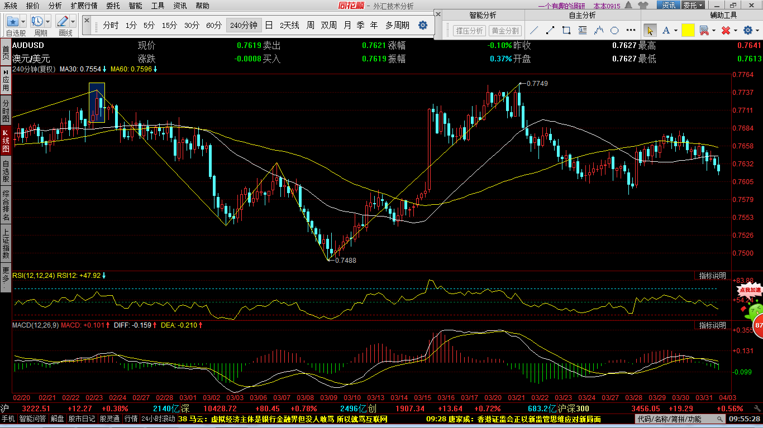Select the text annotation note tool
This screenshot has height=428, width=763.
(x=583, y=30)
